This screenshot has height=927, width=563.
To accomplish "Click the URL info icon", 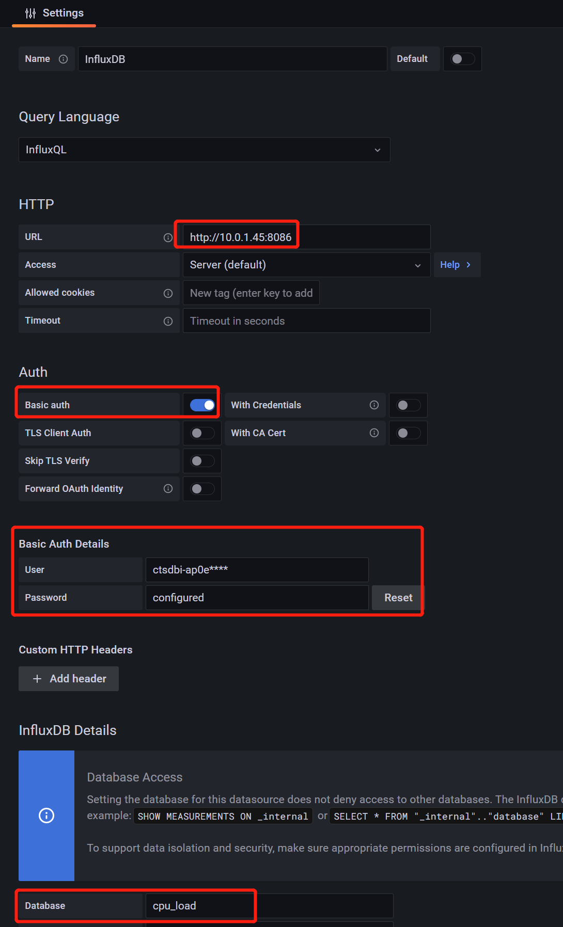I will click(168, 237).
